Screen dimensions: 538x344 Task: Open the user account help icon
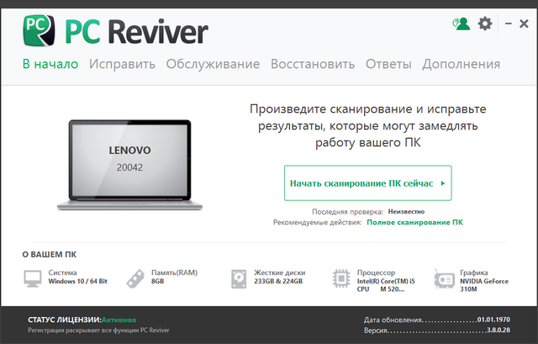461,24
